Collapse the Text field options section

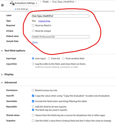click(x=2, y=51)
